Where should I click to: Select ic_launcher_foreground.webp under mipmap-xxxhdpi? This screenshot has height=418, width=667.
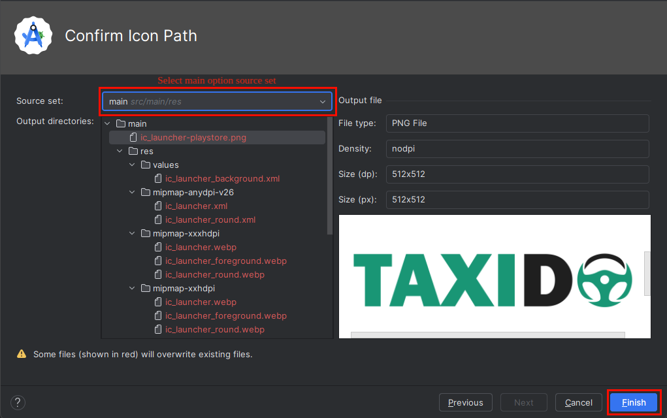[225, 261]
